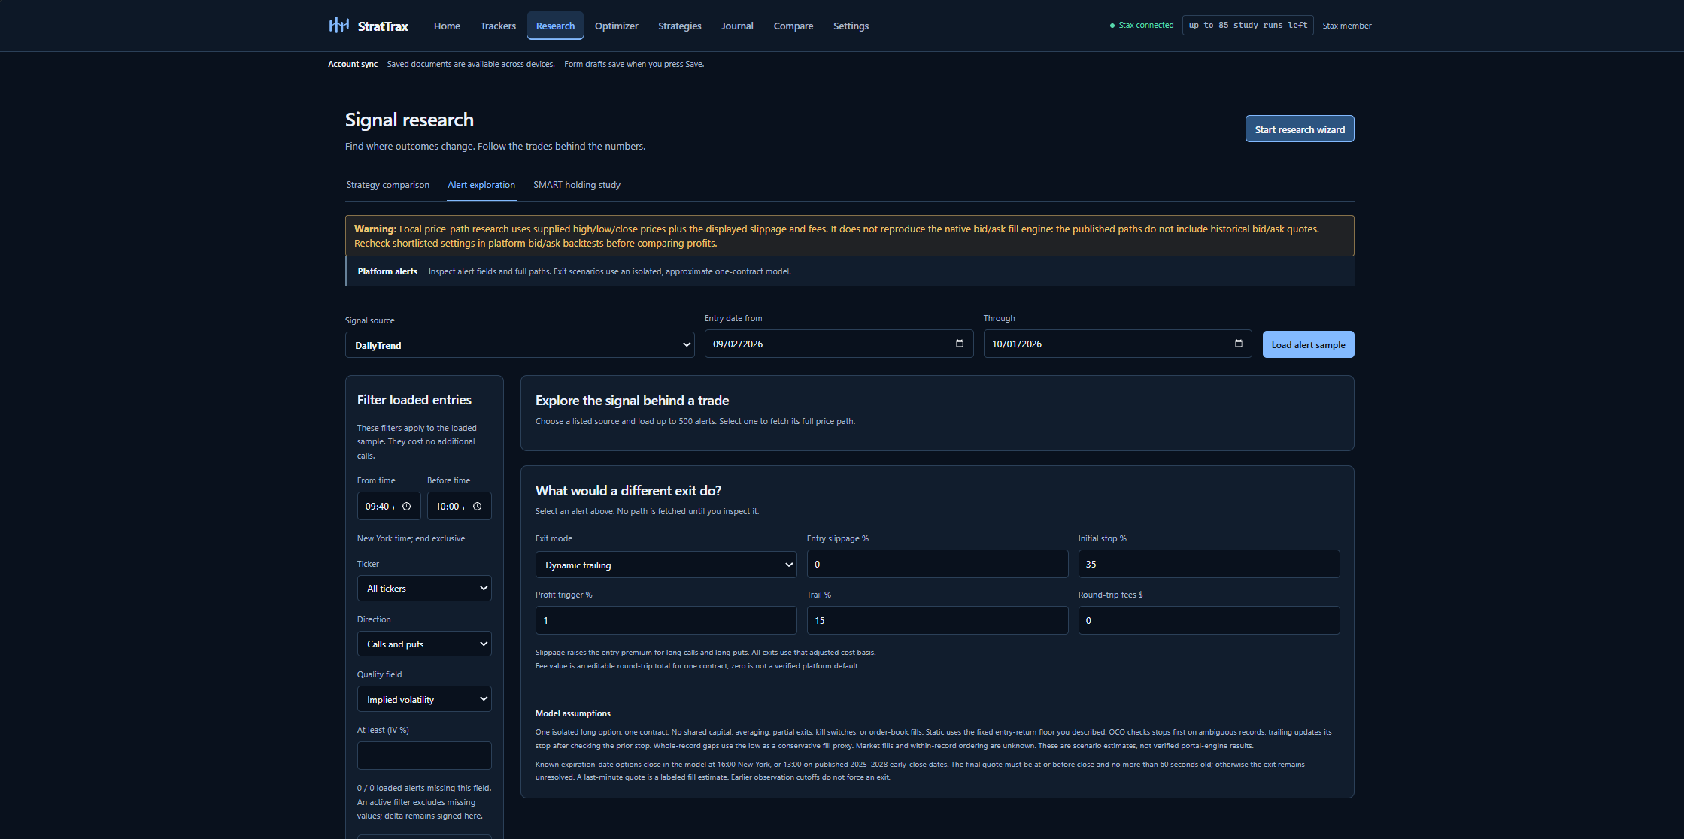Screen dimensions: 1684x839
Task: Click the Model assumptions heading
Action: point(573,713)
